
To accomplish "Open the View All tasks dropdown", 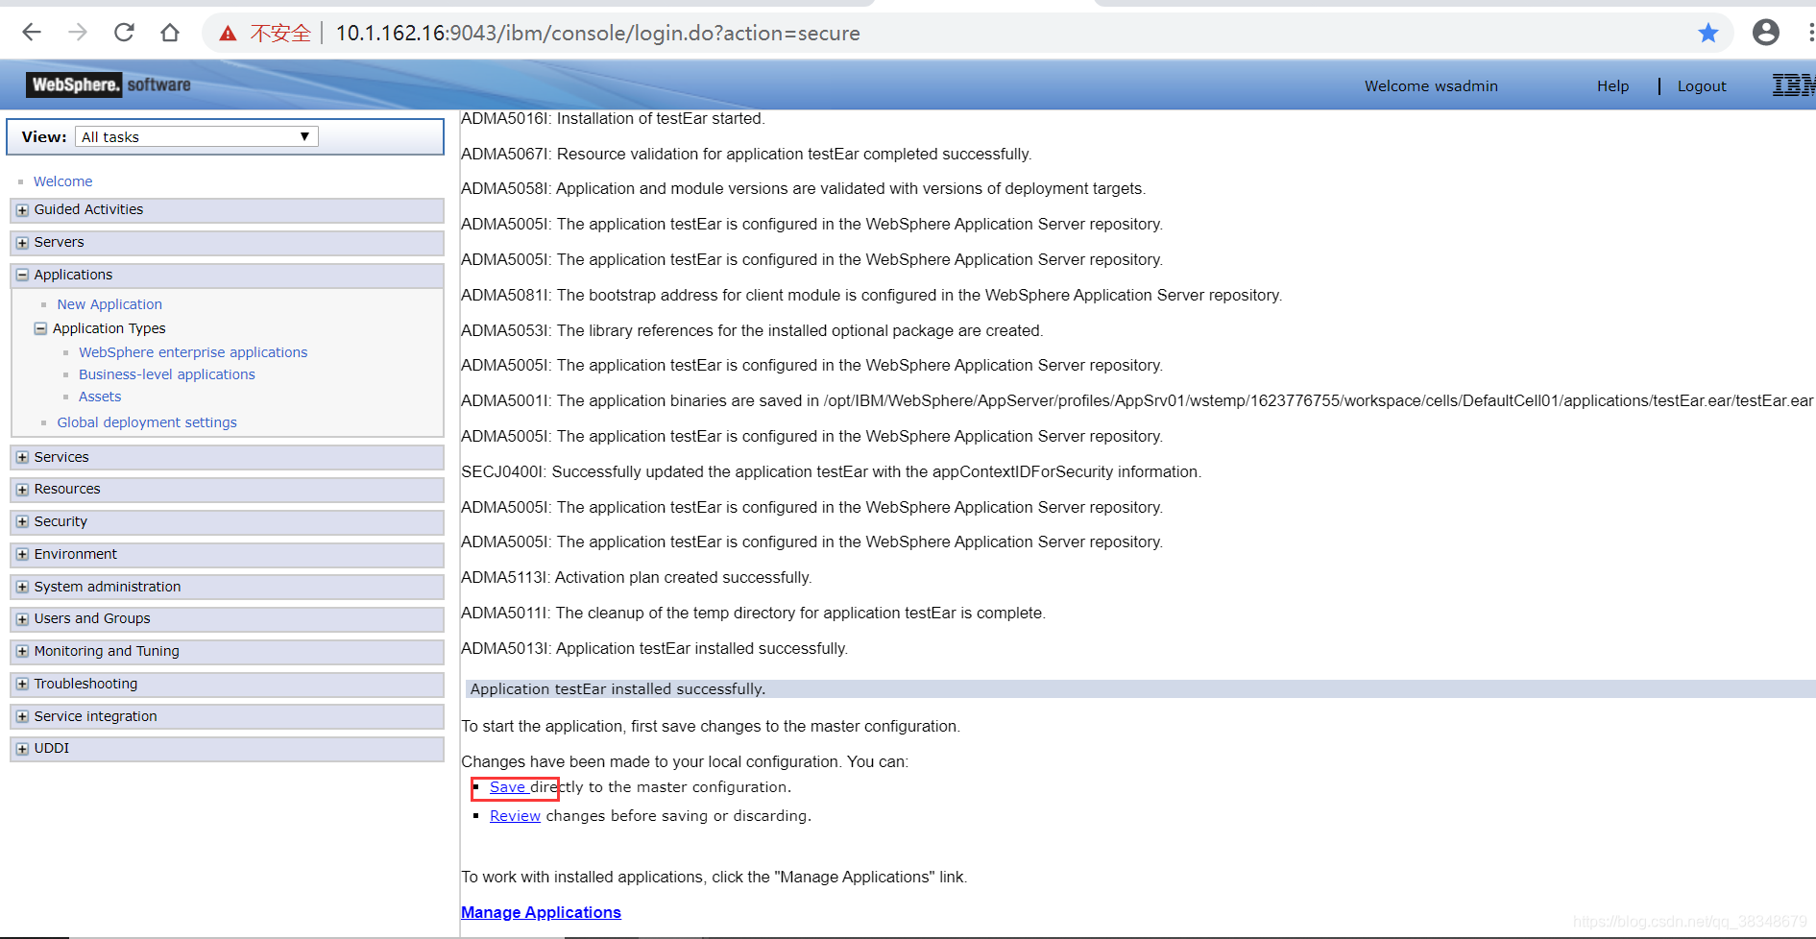I will [197, 136].
